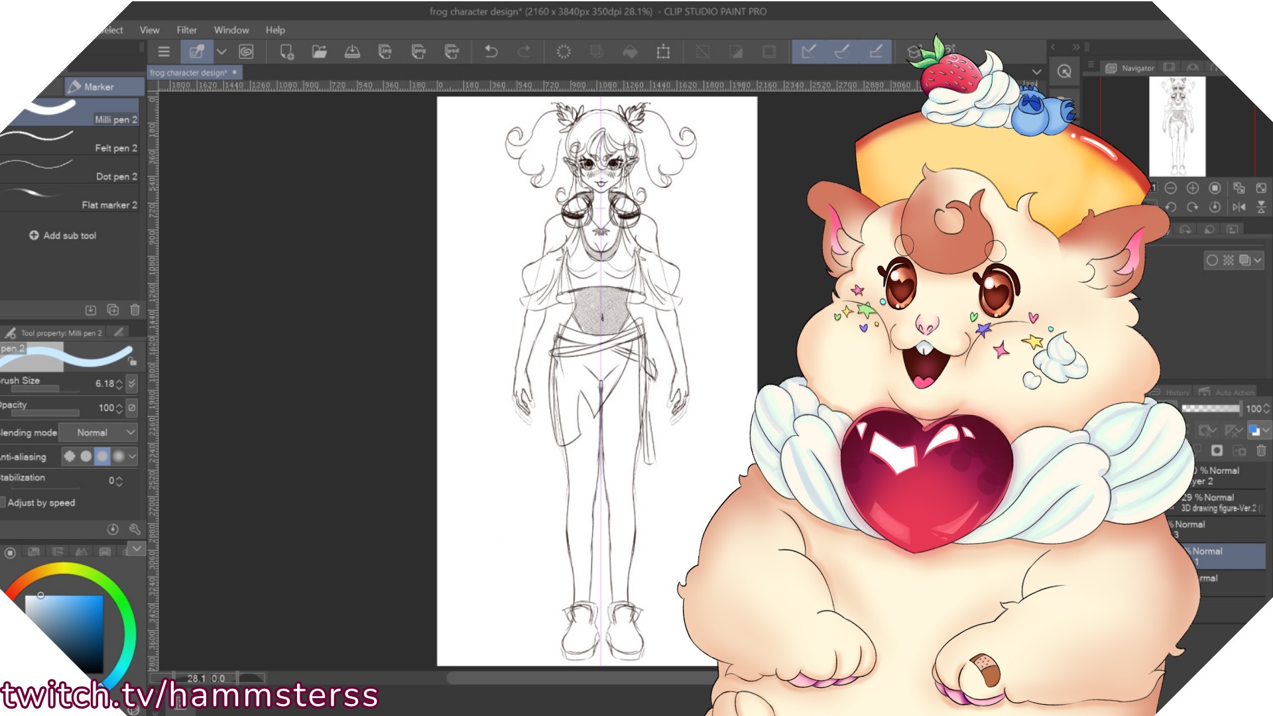The height and width of the screenshot is (716, 1273).
Task: Expand the anti-aliasing options arrow
Action: (133, 456)
